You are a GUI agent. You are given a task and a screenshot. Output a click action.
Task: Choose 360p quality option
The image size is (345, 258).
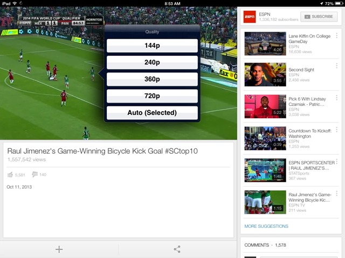(152, 79)
